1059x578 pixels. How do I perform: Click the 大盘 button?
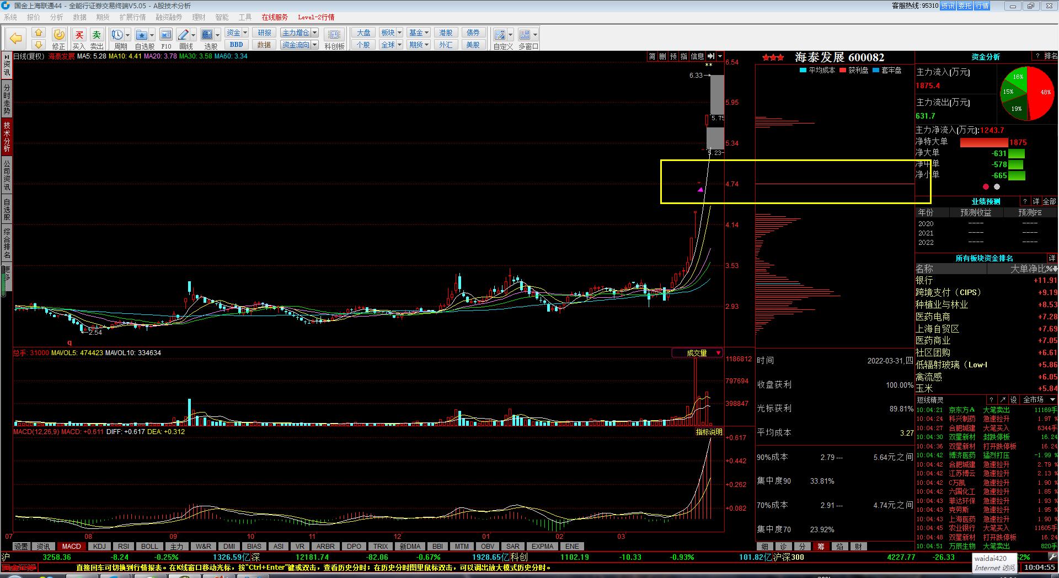coord(363,33)
